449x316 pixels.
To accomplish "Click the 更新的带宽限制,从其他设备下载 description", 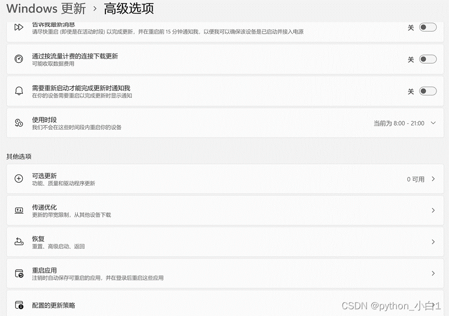I will point(71,215).
